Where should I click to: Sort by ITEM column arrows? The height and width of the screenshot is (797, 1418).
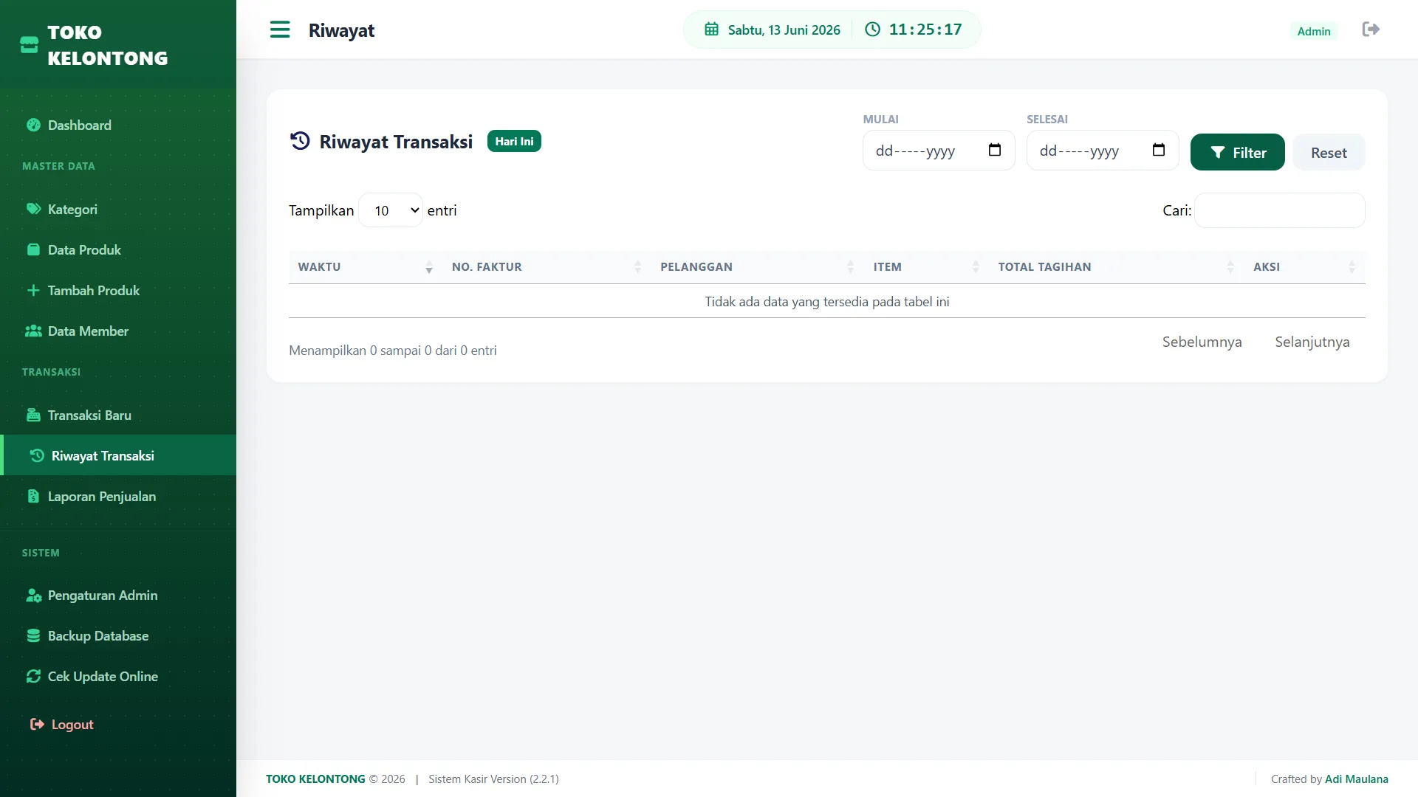click(x=976, y=267)
